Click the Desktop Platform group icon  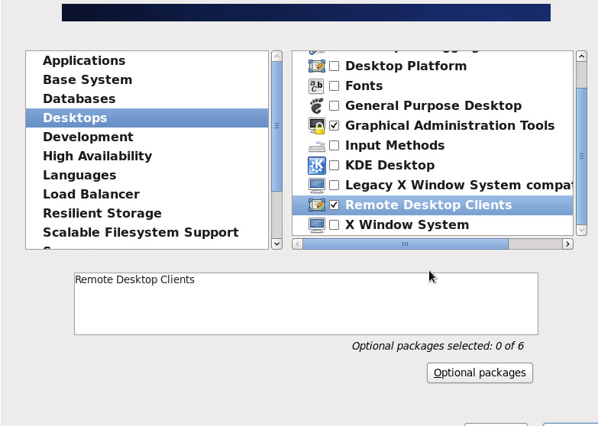click(316, 66)
